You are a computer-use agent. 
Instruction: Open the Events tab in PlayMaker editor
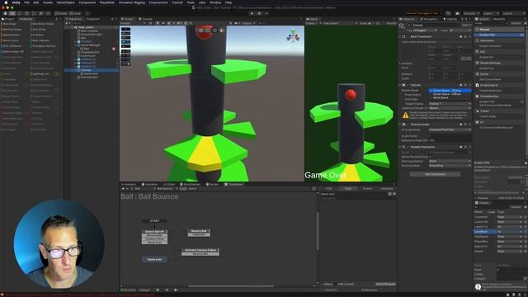pos(367,189)
